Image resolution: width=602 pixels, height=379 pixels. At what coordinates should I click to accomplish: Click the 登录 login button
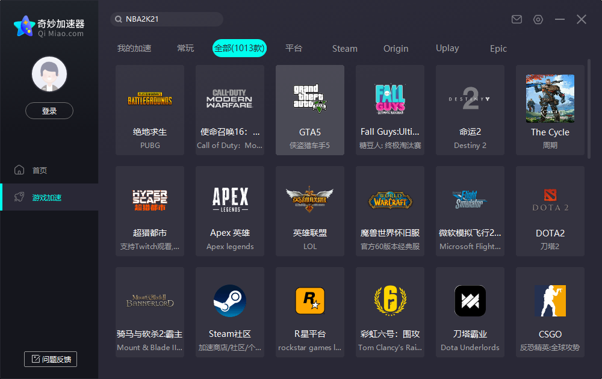coord(49,111)
